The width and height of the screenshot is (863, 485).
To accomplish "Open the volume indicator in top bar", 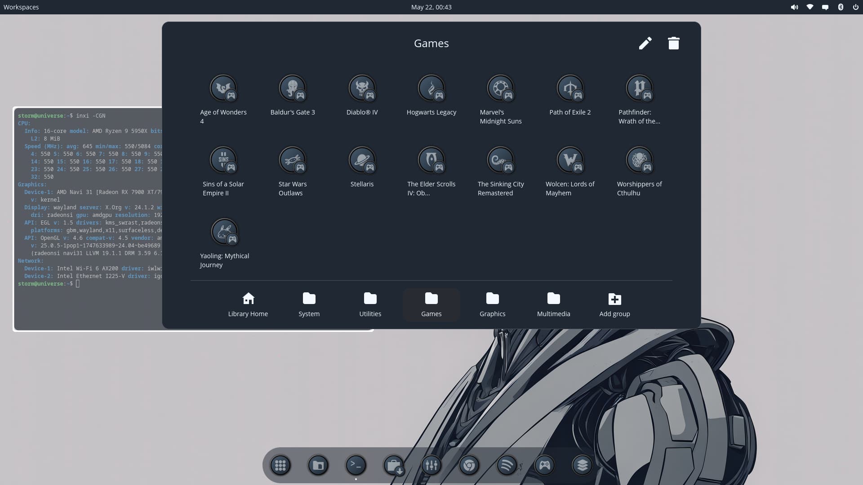I will pos(794,7).
